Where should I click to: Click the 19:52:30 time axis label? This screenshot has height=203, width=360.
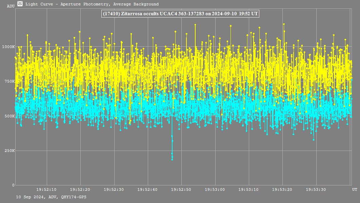coord(114,189)
